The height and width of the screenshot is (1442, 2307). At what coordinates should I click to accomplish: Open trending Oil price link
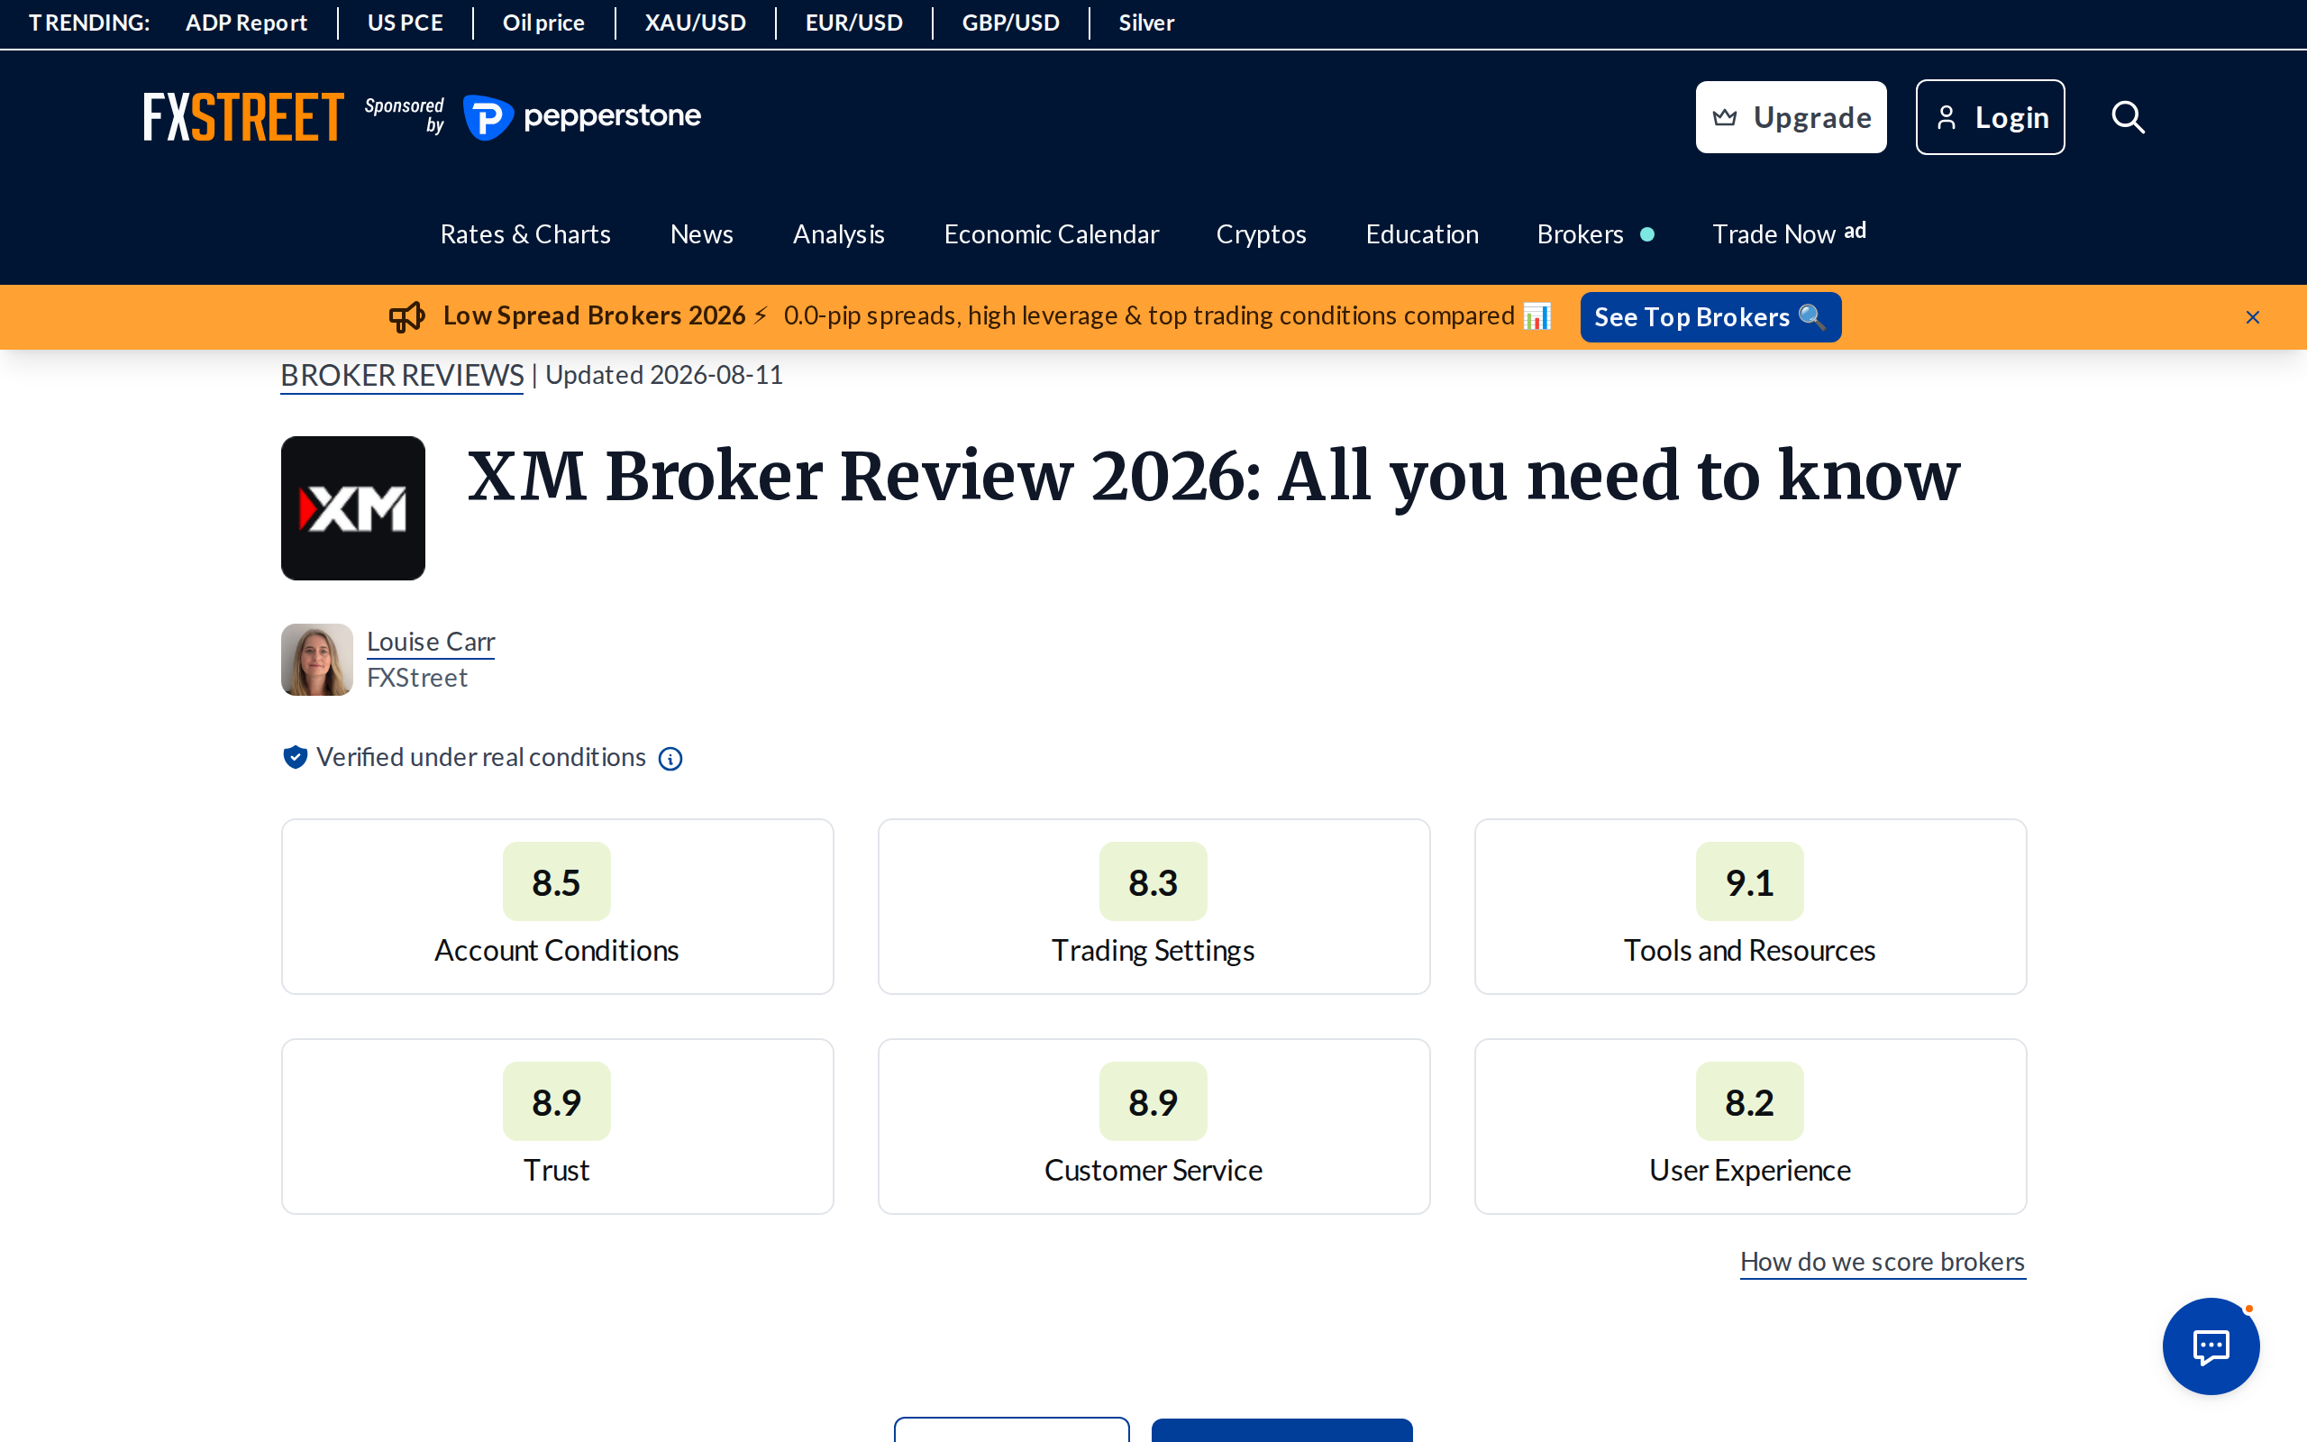click(x=543, y=23)
